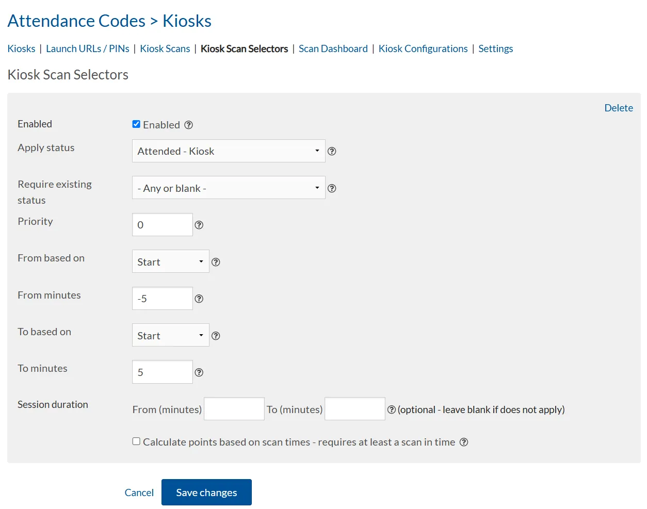The width and height of the screenshot is (647, 509).
Task: Switch to Launch URLs / PINs tab
Action: (88, 48)
